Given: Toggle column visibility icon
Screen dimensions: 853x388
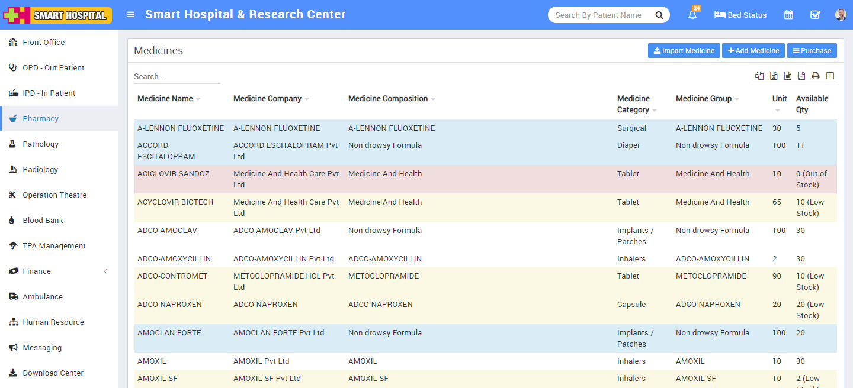Looking at the screenshot, I should tap(830, 76).
